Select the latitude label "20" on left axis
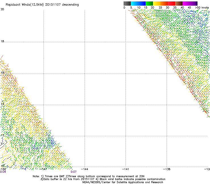This screenshot has height=184, width=210. (x=2, y=9)
